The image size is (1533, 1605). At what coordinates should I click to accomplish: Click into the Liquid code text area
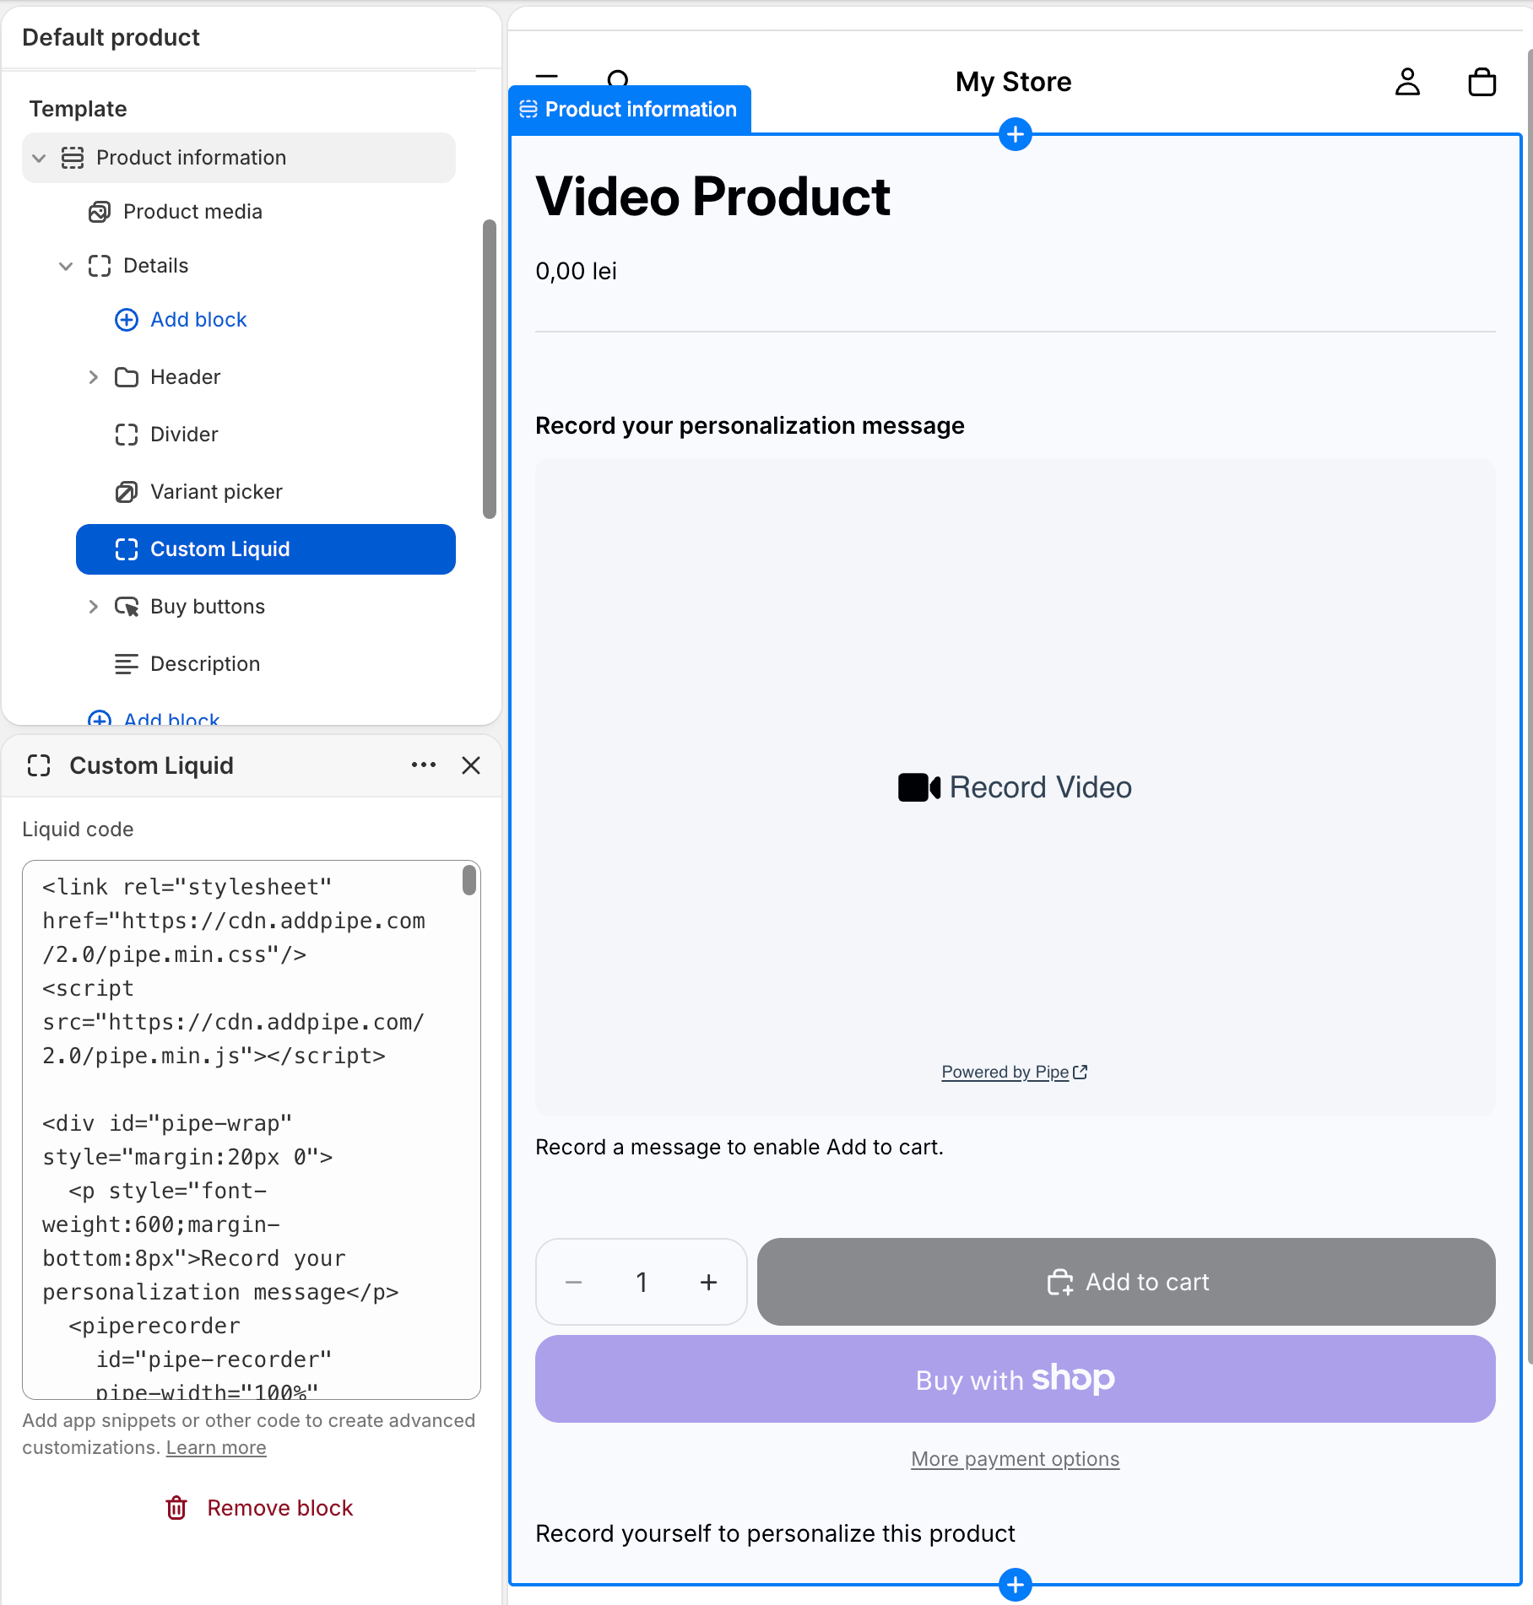[252, 1130]
